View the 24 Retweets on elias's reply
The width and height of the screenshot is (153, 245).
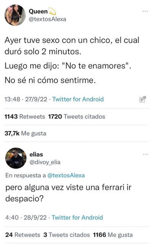(23, 235)
